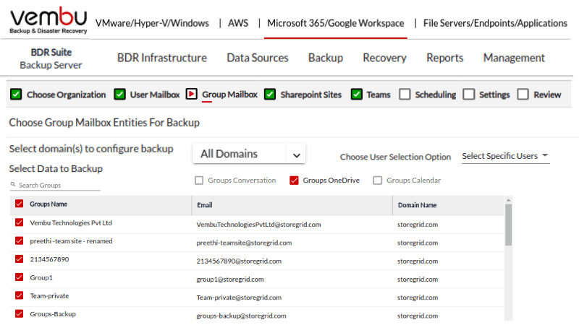Click BDR Suite Backup Server title

(x=51, y=58)
